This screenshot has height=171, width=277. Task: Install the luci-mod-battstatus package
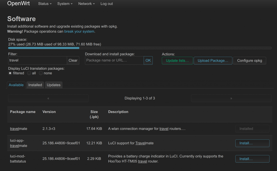(252, 159)
